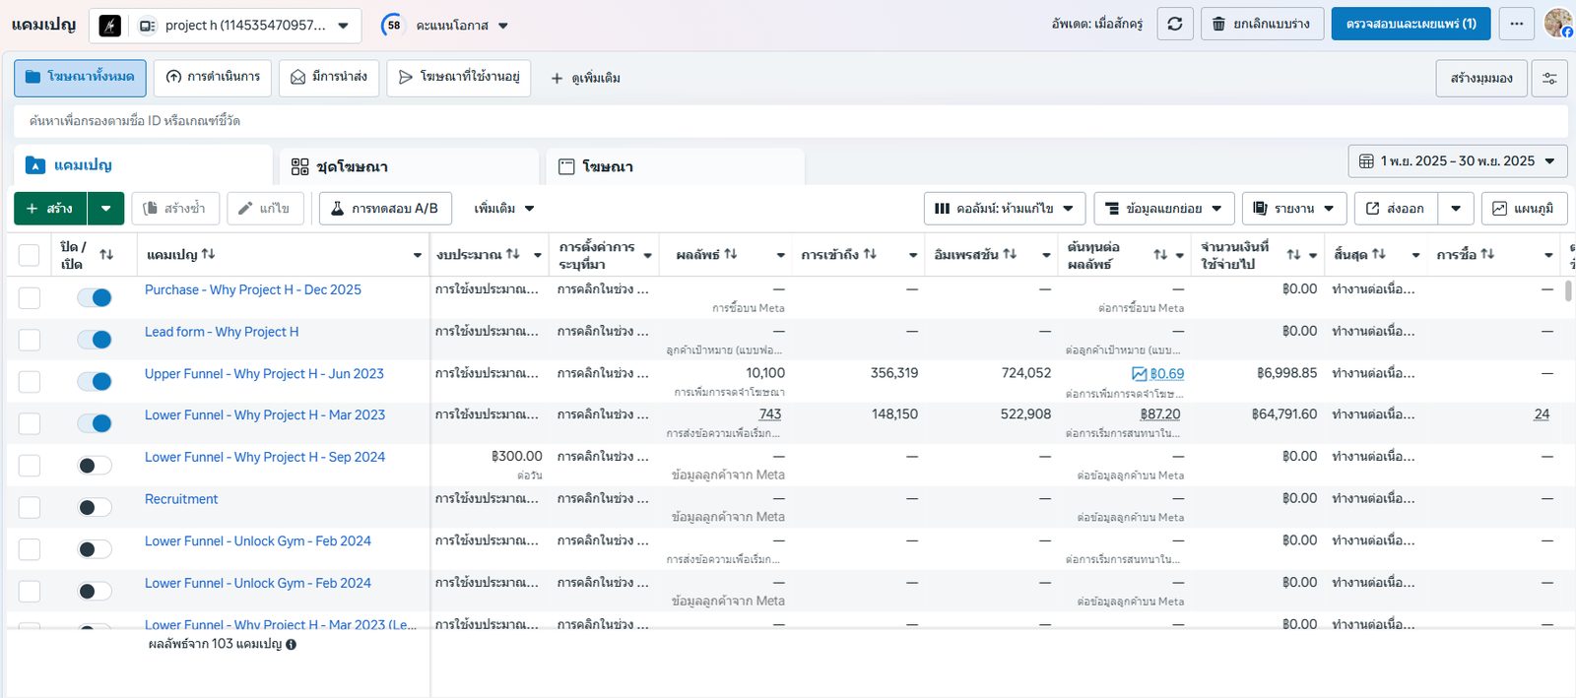Click the search and filter input field
Screen dimensions: 1576x698
click(x=790, y=121)
